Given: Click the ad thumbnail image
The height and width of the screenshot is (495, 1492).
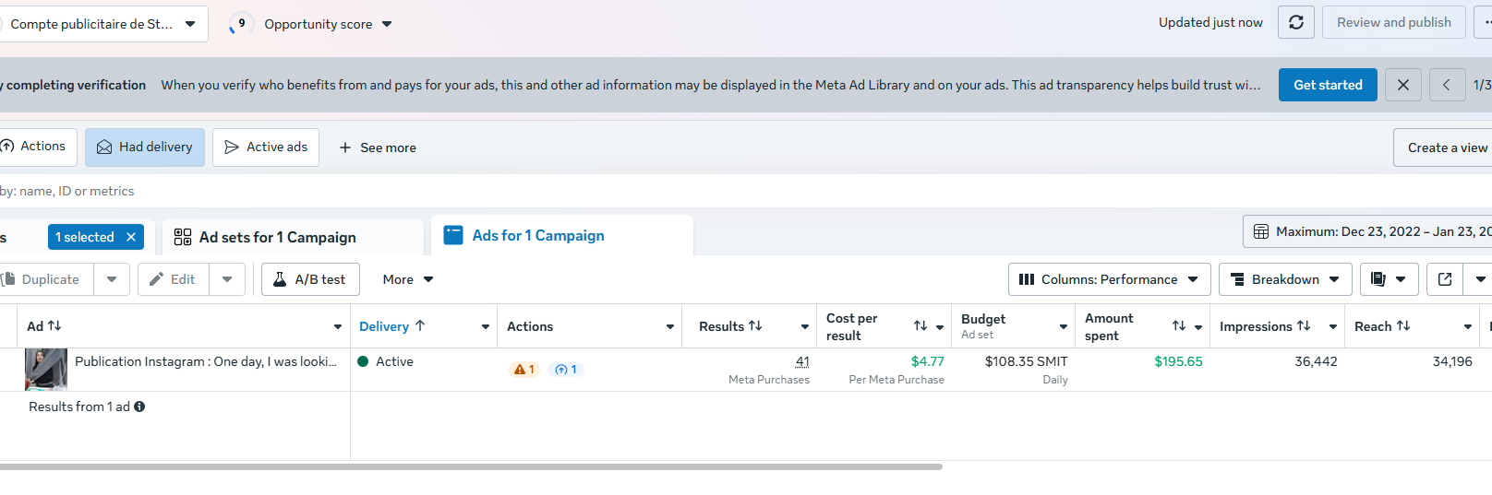Looking at the screenshot, I should [46, 370].
